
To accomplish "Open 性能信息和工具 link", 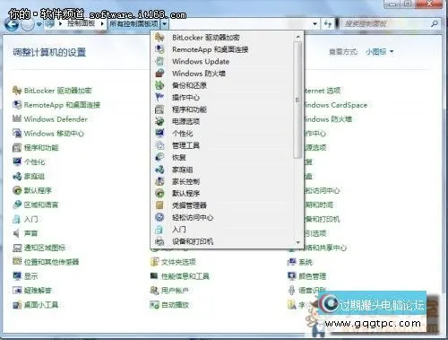I will (x=185, y=276).
